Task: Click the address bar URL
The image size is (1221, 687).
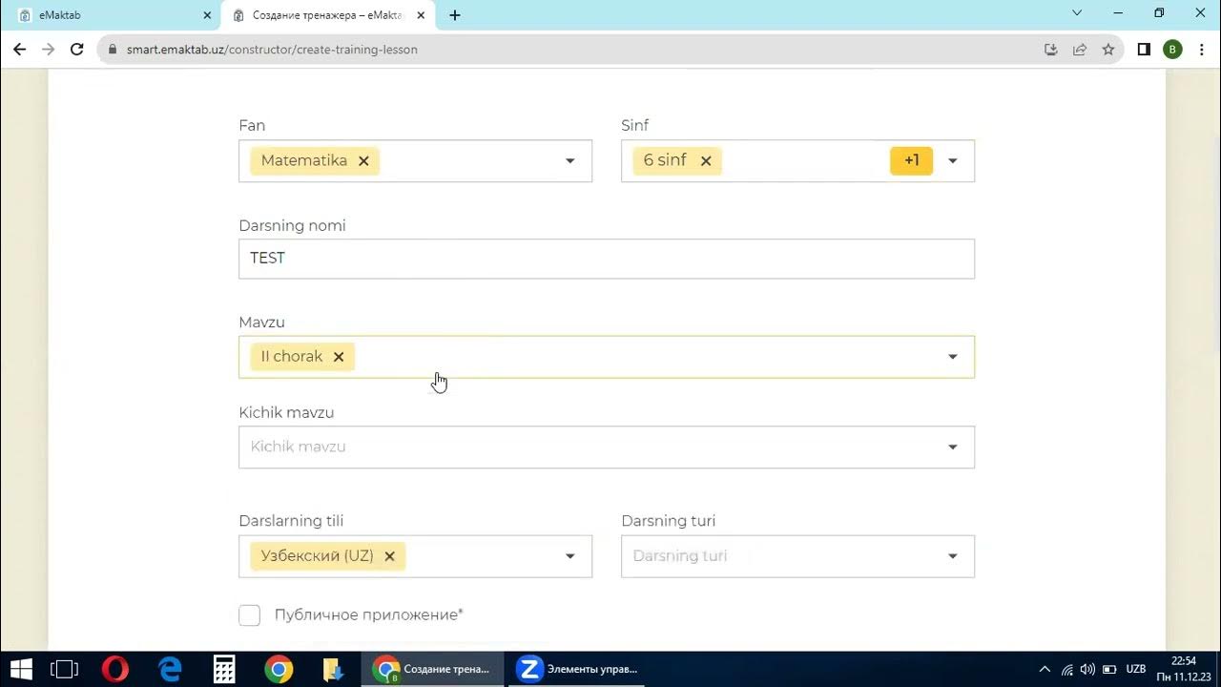Action: (x=272, y=50)
